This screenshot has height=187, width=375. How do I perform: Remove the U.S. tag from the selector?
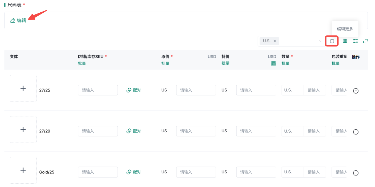point(275,41)
